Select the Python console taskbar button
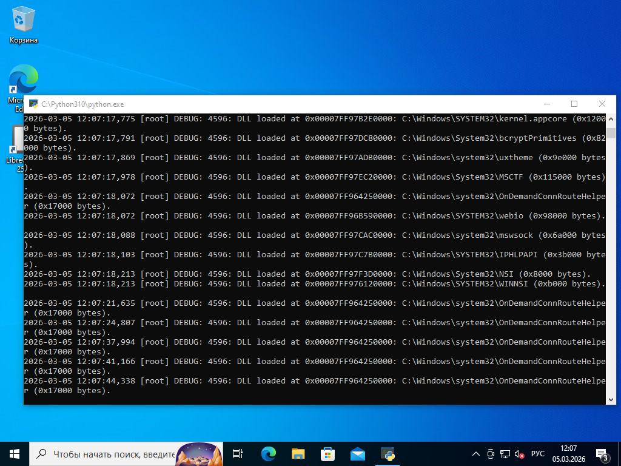The width and height of the screenshot is (621, 466). [388, 453]
